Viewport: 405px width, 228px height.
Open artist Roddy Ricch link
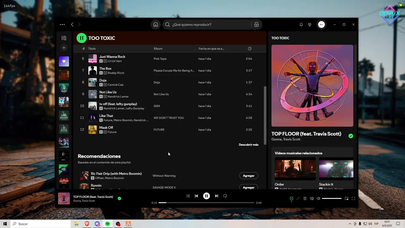pos(116,73)
